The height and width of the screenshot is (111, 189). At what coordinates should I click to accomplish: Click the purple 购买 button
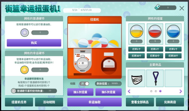point(34,43)
